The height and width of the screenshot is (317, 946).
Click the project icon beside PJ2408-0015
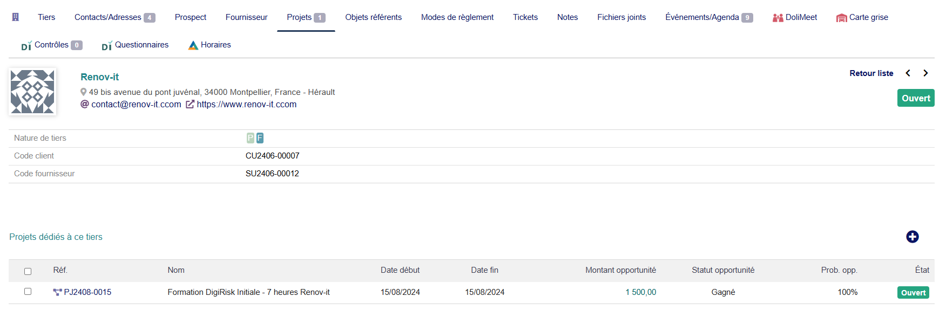58,292
